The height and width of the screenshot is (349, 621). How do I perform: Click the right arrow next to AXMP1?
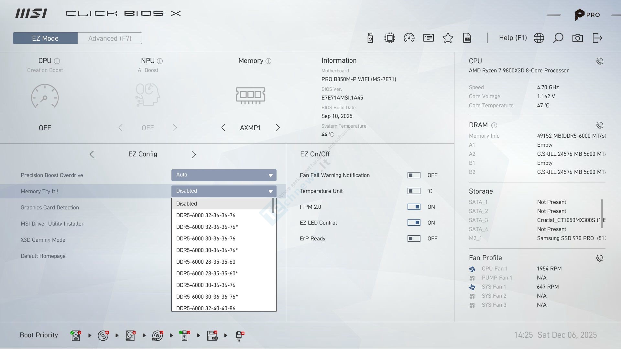[278, 128]
